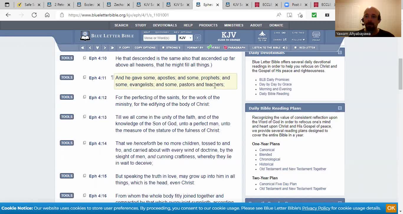Open the Privacy Policy link

(x=316, y=208)
